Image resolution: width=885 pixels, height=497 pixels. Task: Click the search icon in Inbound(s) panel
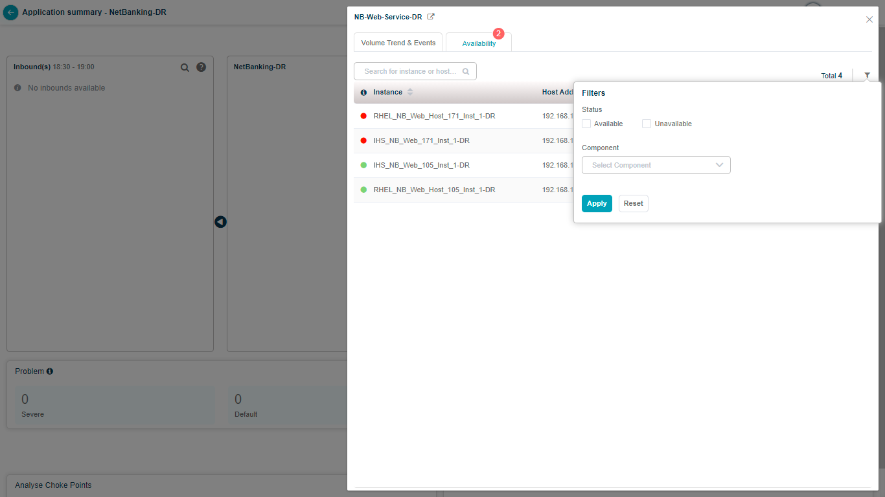coord(185,67)
